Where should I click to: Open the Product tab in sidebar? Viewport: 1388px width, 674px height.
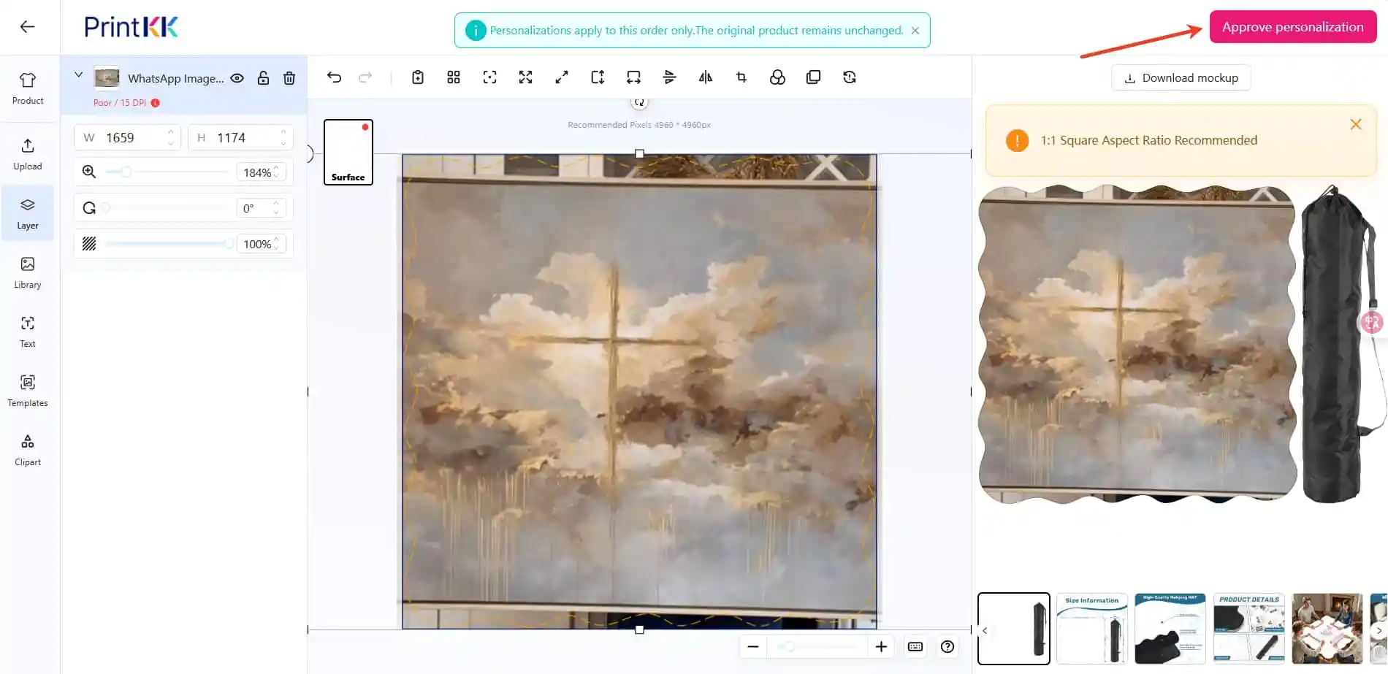coord(28,89)
